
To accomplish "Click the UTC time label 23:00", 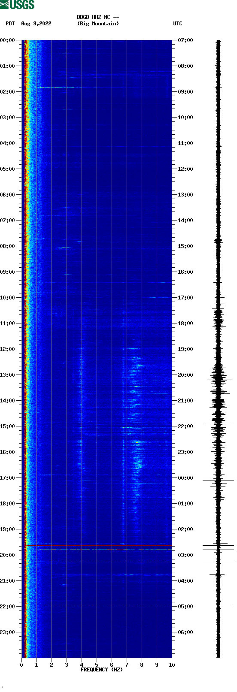I will pyautogui.click(x=185, y=452).
